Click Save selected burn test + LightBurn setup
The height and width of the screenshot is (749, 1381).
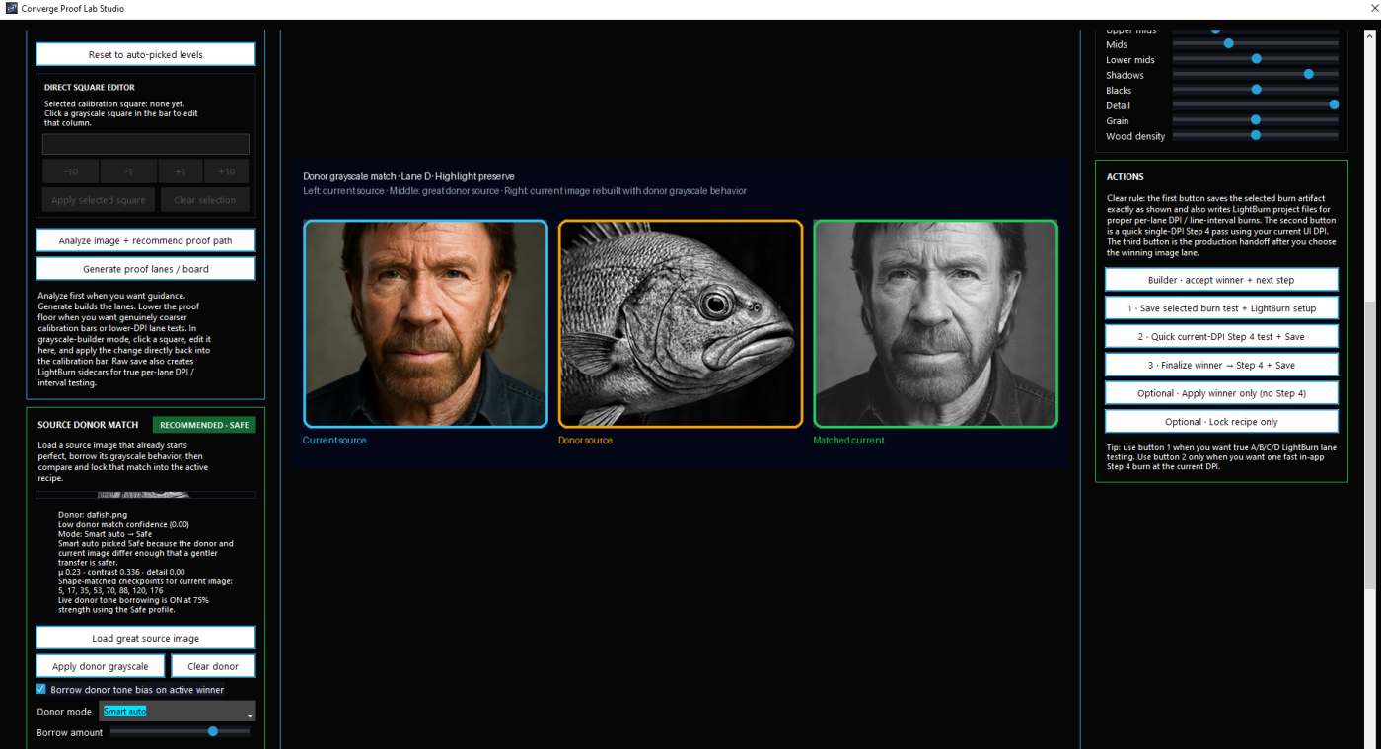click(x=1221, y=308)
